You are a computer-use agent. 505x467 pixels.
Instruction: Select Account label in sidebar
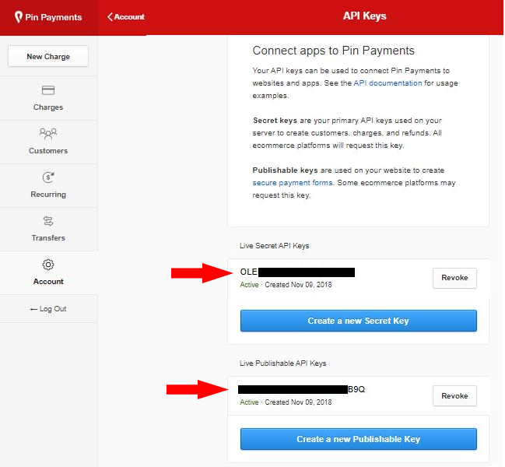(48, 282)
